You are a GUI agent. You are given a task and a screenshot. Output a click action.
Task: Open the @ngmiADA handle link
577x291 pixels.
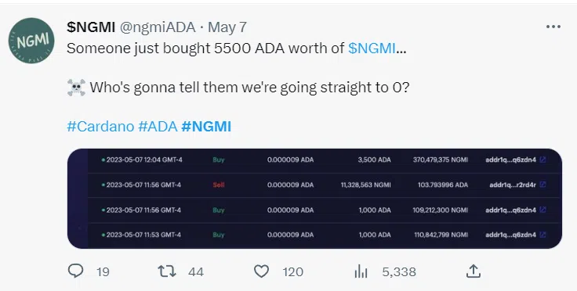click(158, 27)
